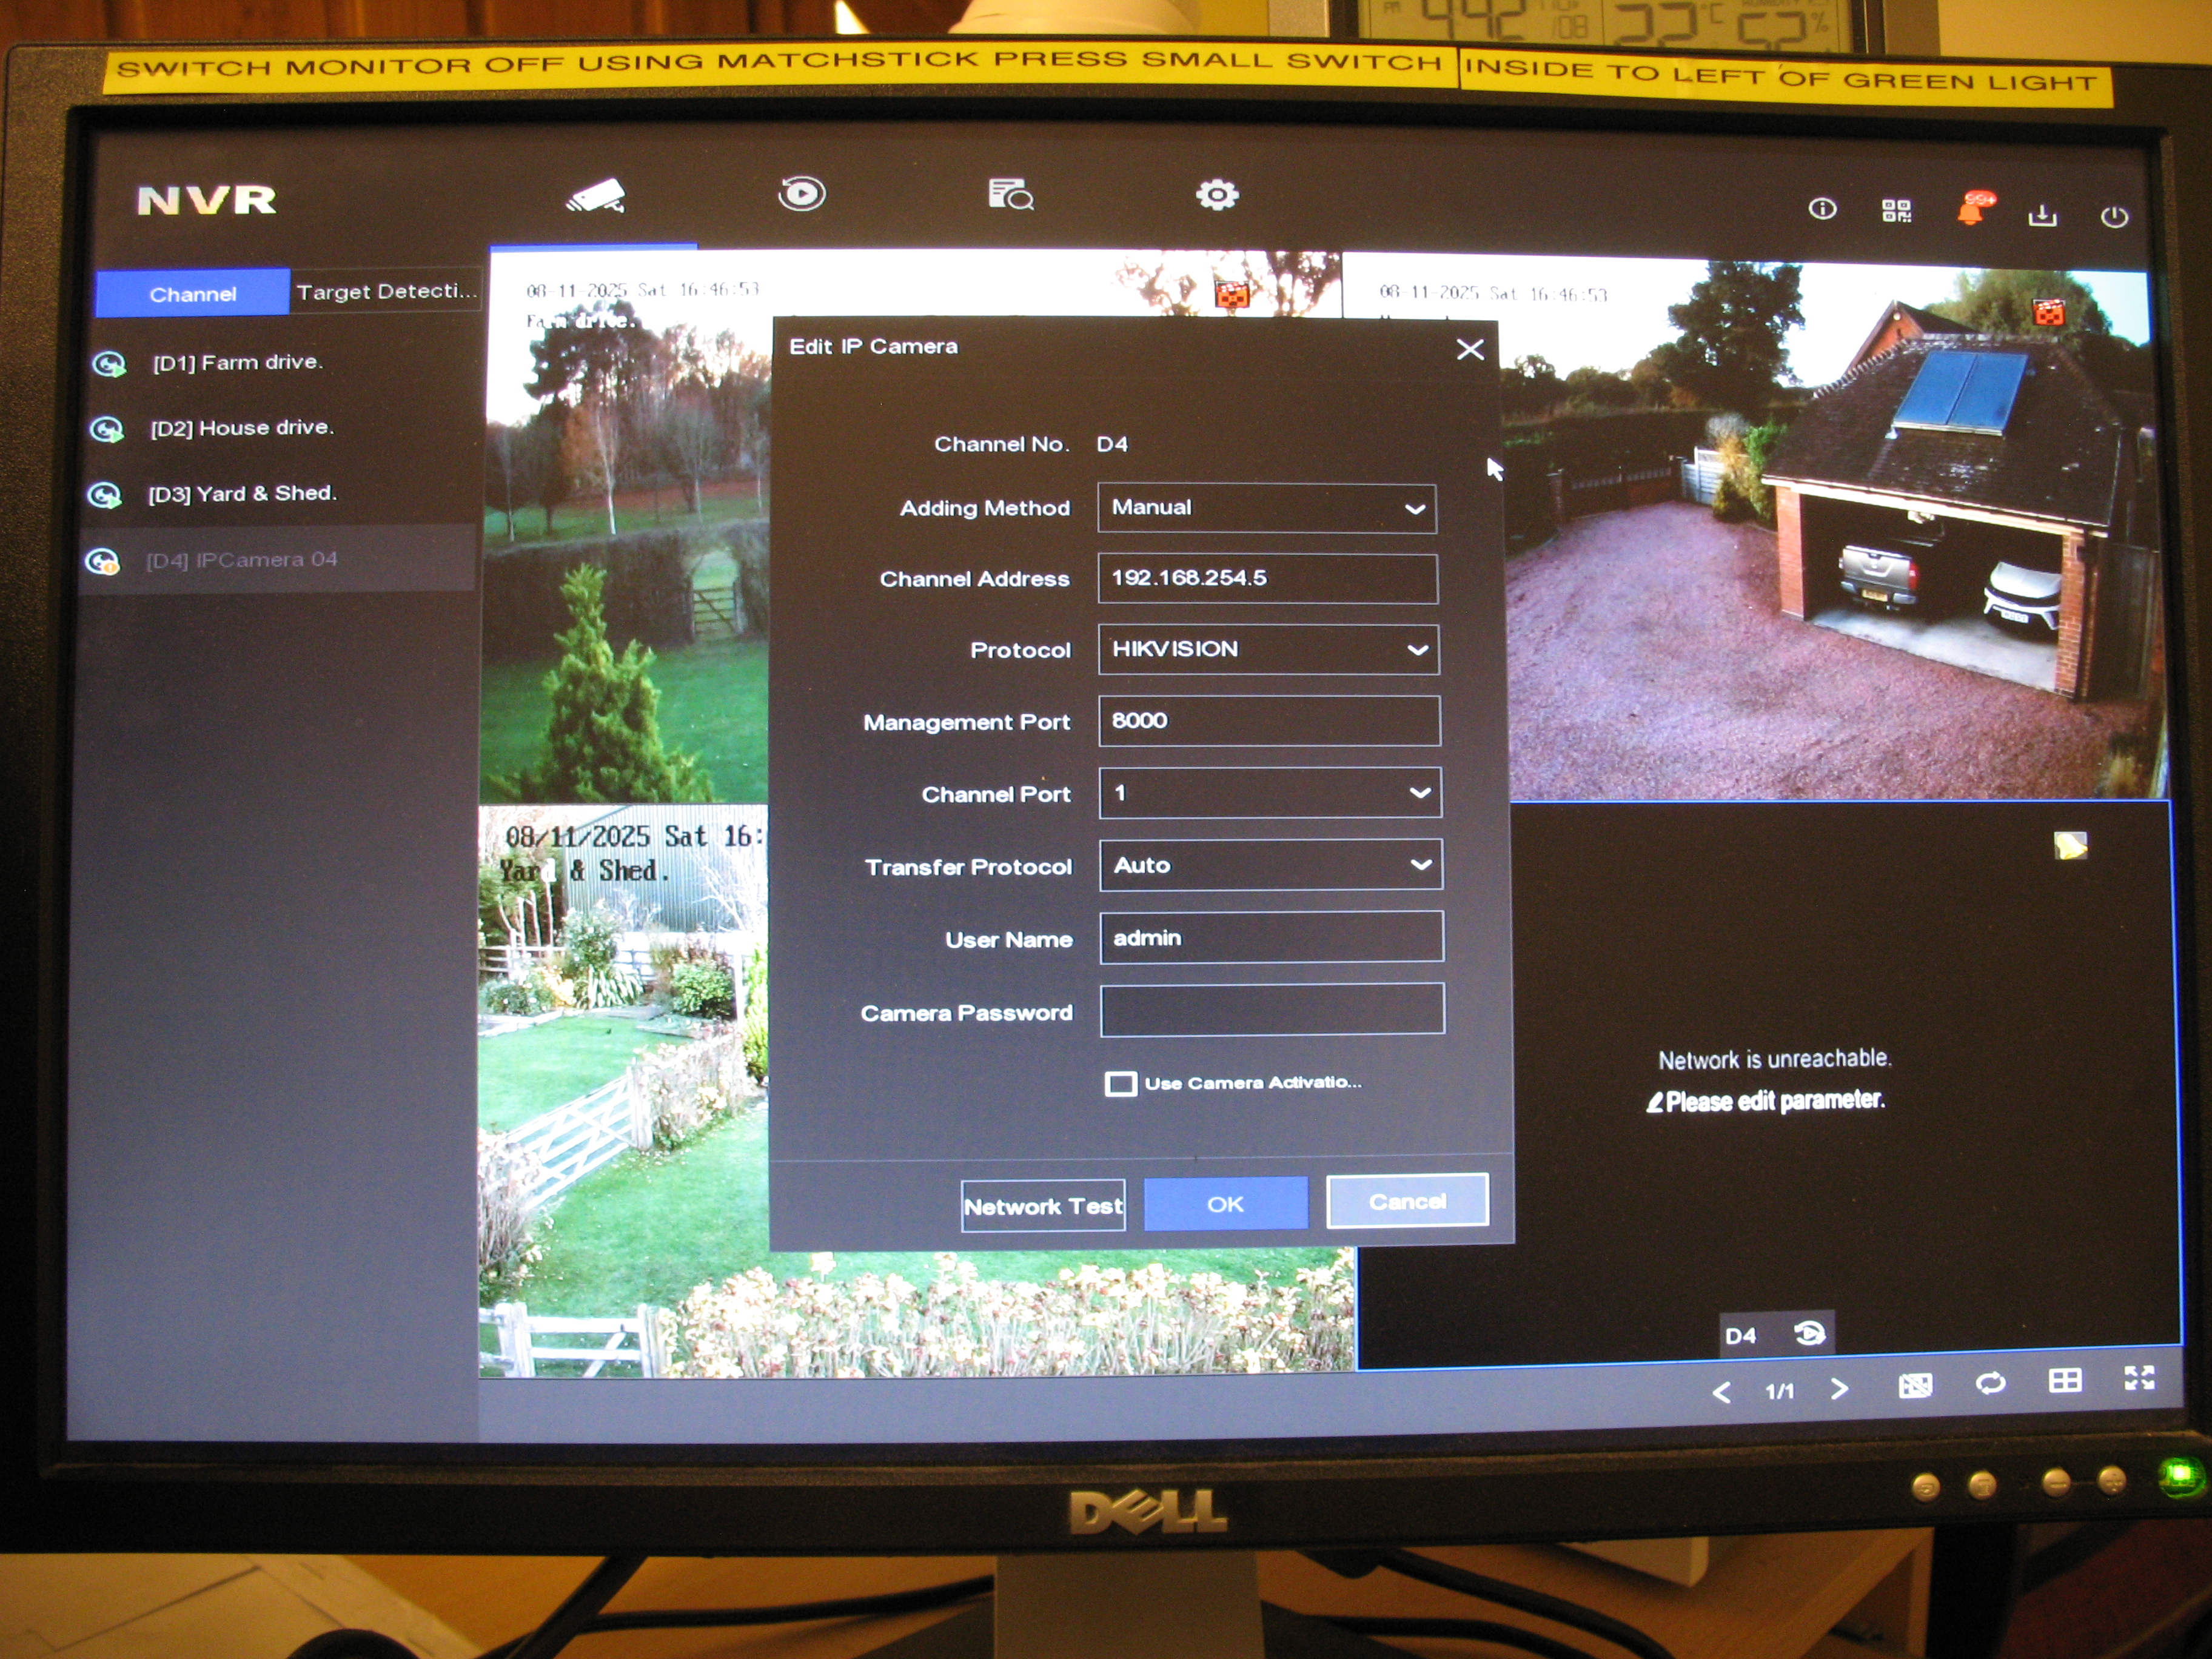Enable Use Camera Activation checkbox

pyautogui.click(x=1120, y=1084)
